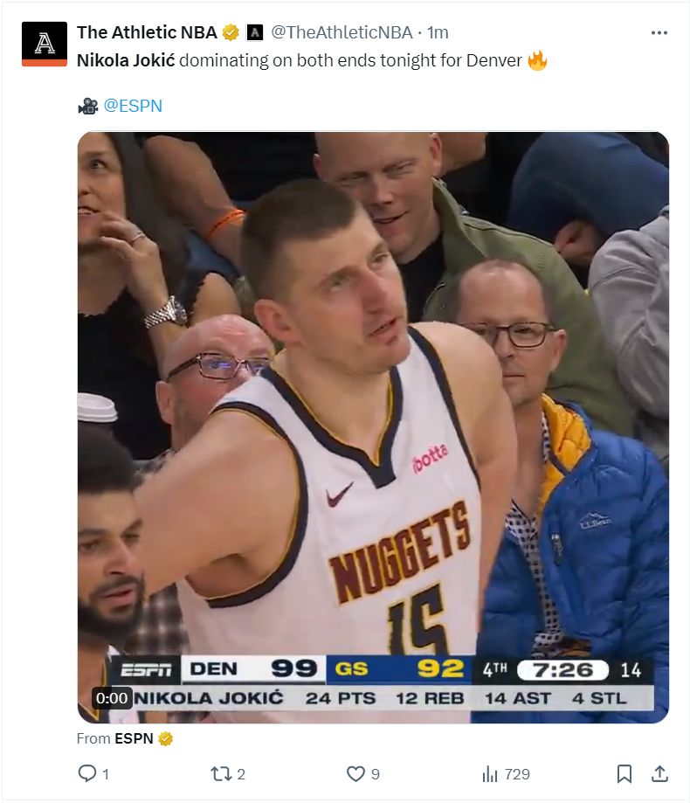
Task: Reply to The Athletic NBA post
Action: click(87, 773)
